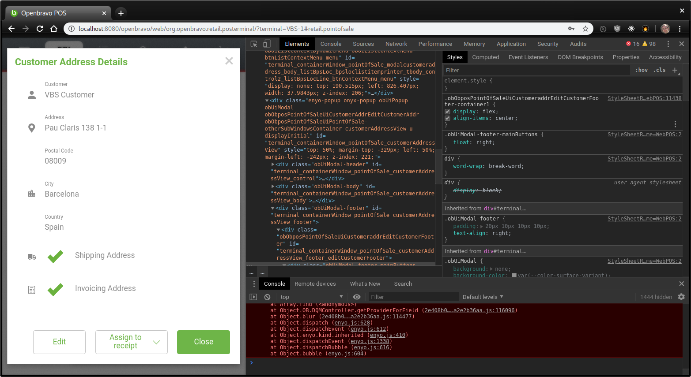Expand the background shorthand triangle in obUiModal
The width and height of the screenshot is (691, 377).
(x=491, y=269)
